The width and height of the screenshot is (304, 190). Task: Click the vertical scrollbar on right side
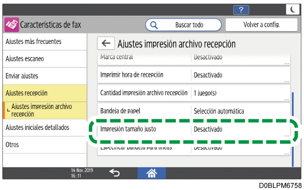pyautogui.click(x=293, y=129)
